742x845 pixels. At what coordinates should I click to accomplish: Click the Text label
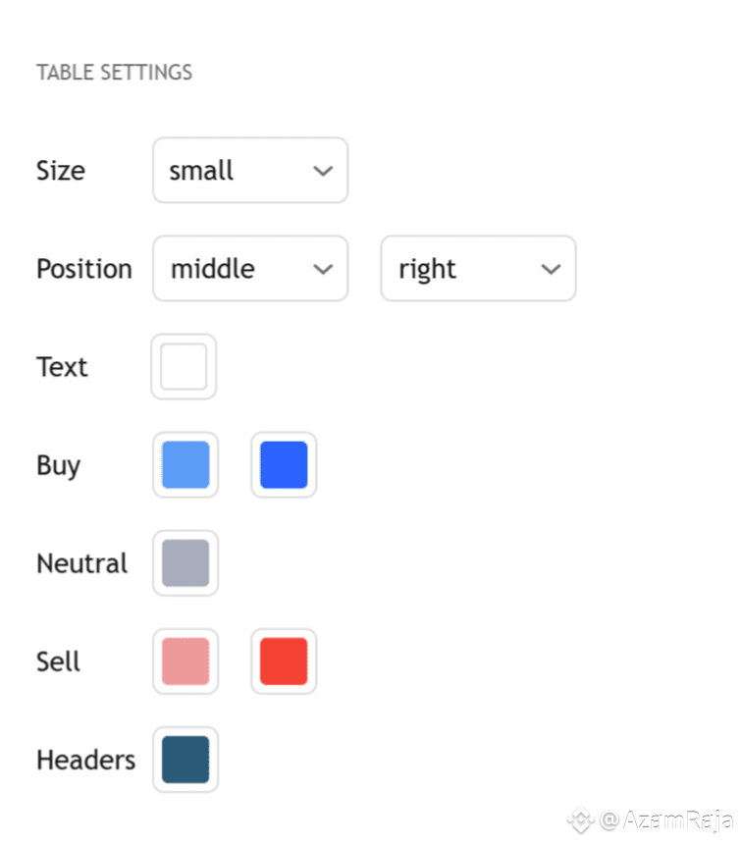[62, 367]
